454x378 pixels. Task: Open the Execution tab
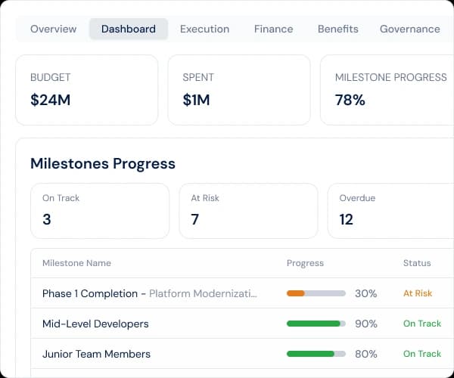click(205, 29)
